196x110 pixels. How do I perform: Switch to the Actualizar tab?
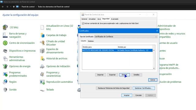coord(92,19)
